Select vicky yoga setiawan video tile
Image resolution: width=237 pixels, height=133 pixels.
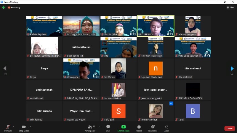click(x=193, y=47)
